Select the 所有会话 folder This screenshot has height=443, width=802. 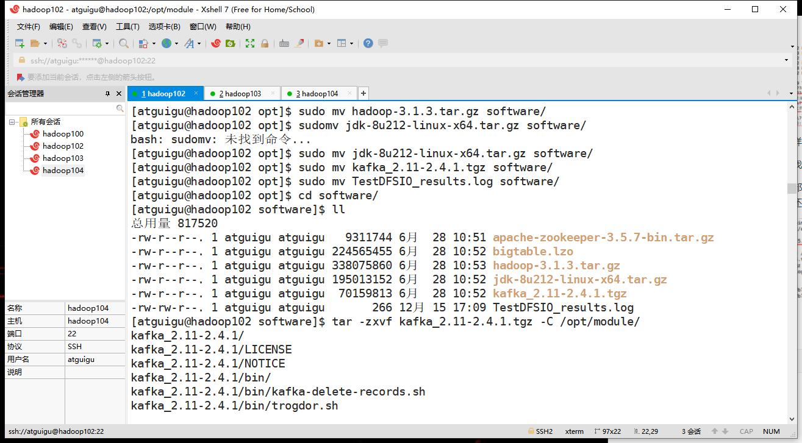tap(46, 122)
